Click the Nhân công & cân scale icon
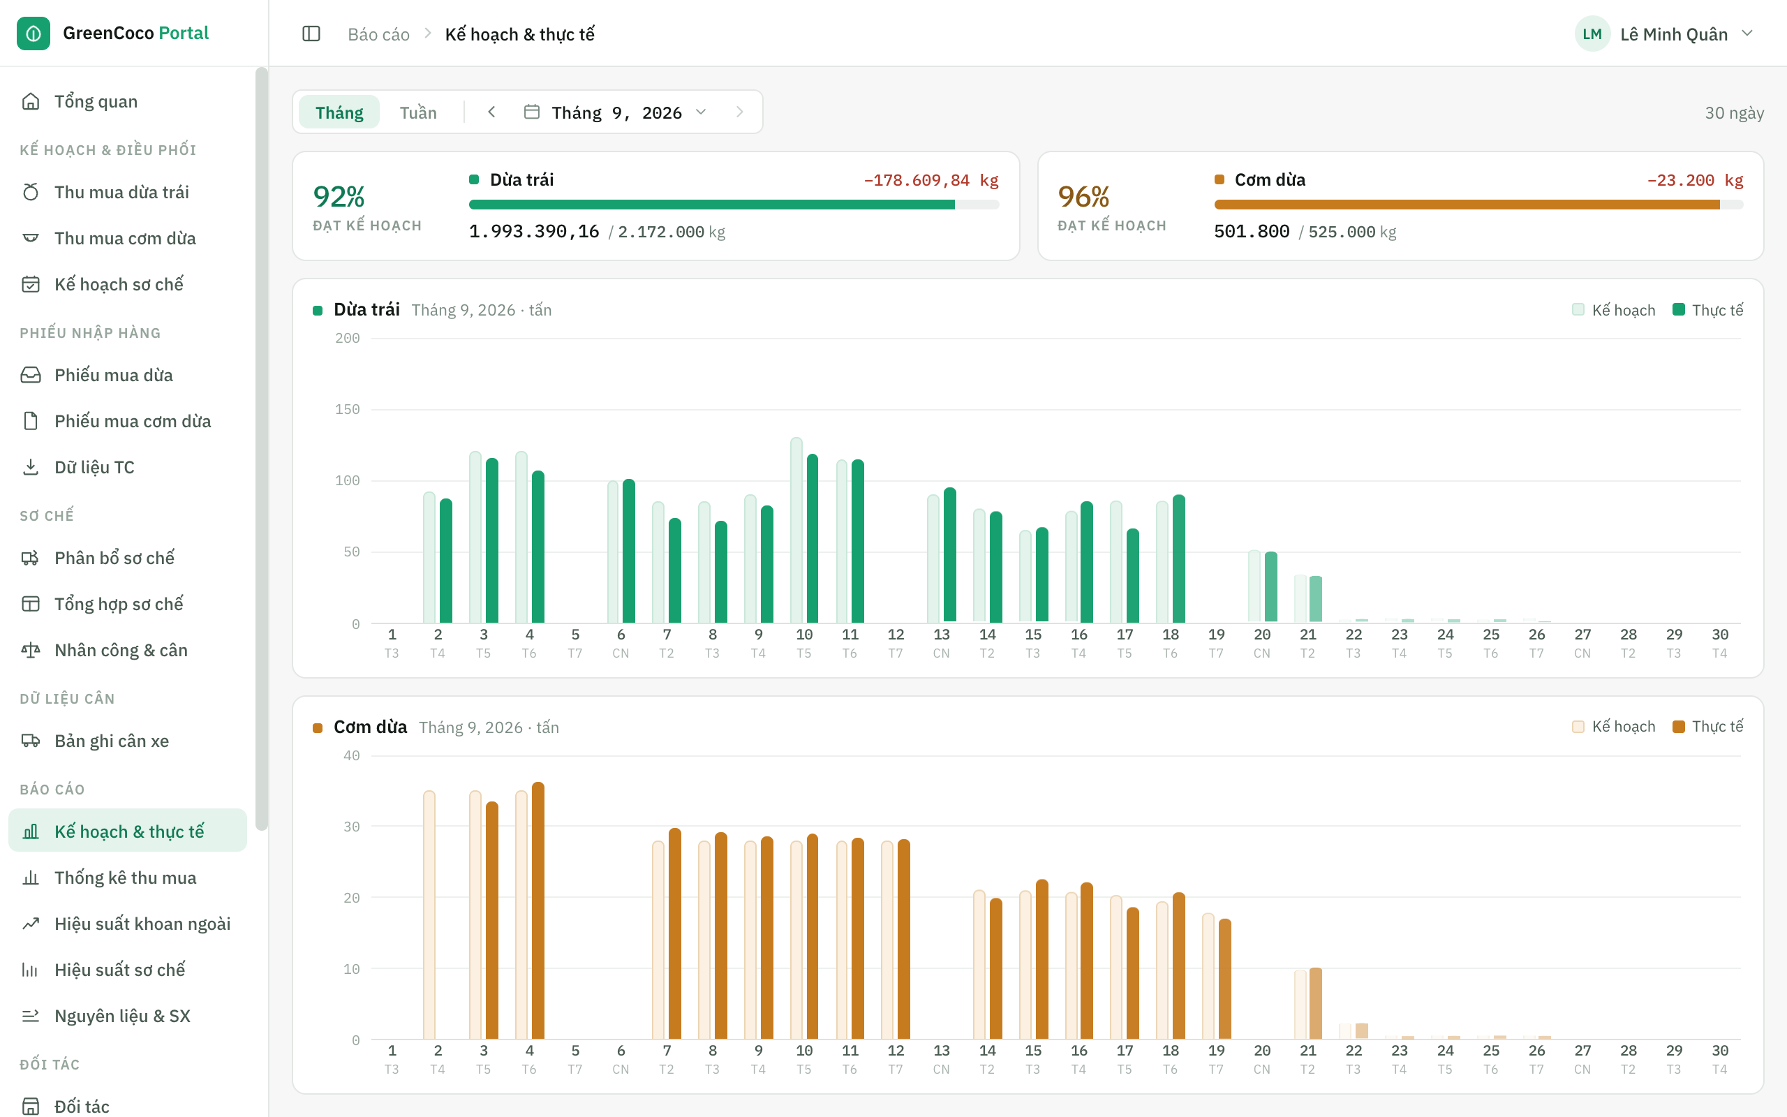 point(30,650)
